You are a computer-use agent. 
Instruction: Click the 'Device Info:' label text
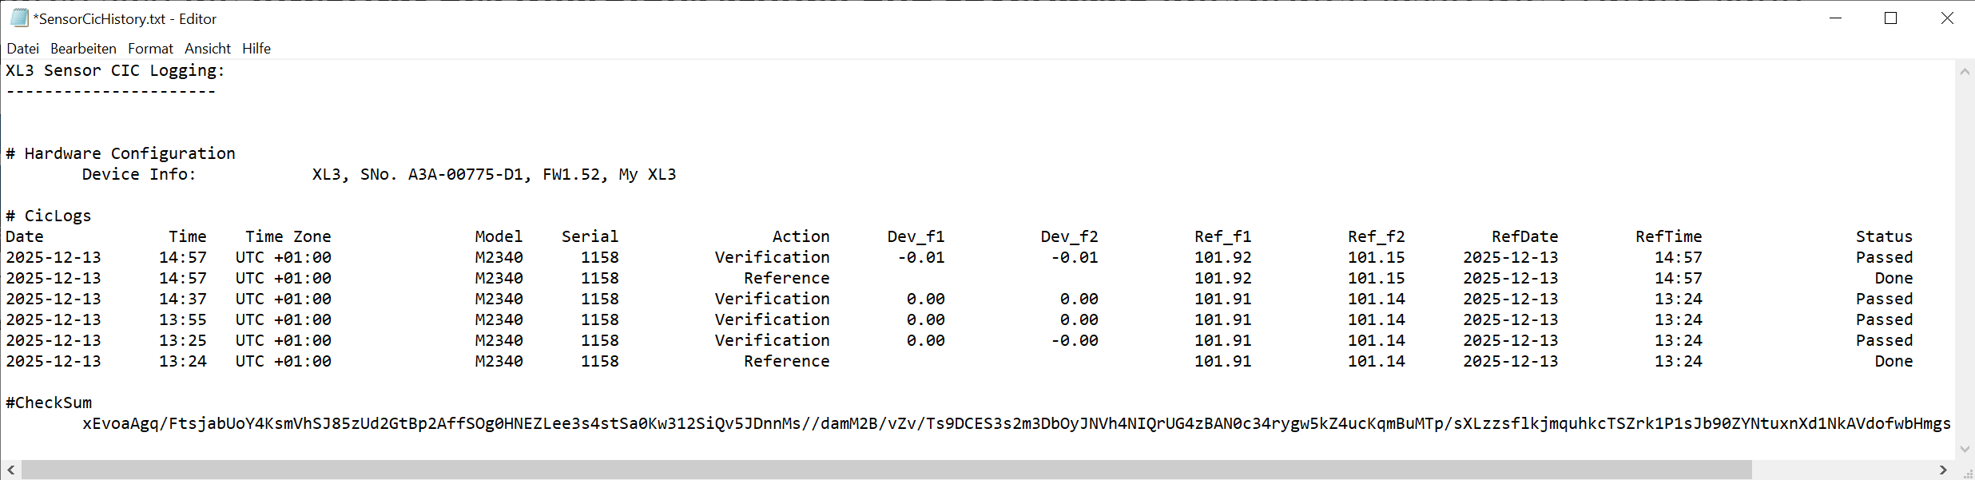pos(139,174)
